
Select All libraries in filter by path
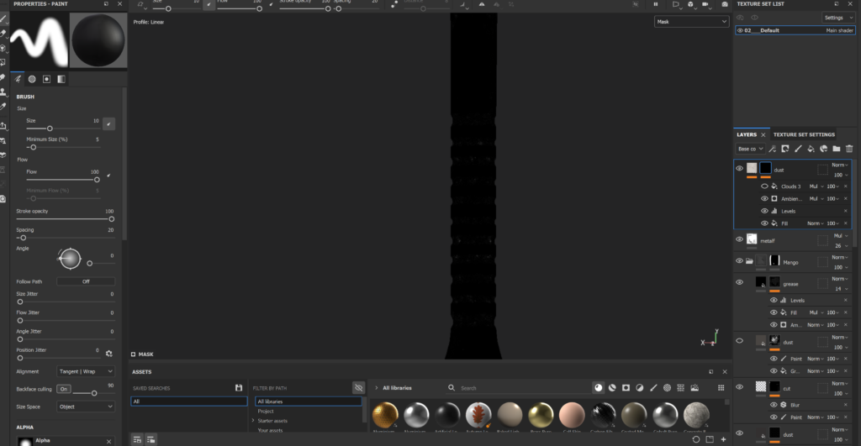(x=308, y=401)
